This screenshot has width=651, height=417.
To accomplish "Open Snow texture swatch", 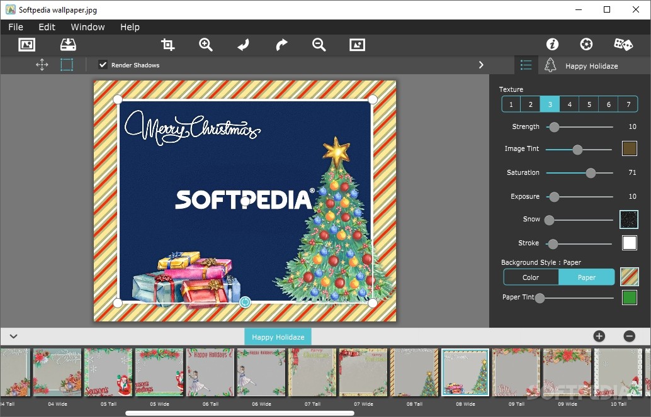I will tap(628, 220).
